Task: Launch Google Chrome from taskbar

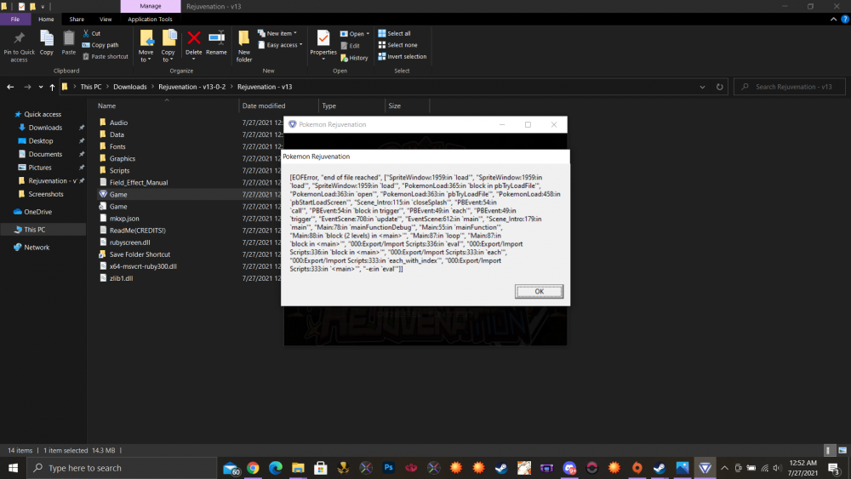Action: pyautogui.click(x=253, y=468)
